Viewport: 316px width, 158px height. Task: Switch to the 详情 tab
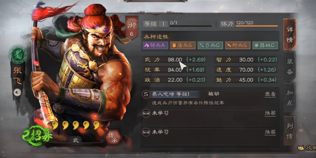coord(290,34)
